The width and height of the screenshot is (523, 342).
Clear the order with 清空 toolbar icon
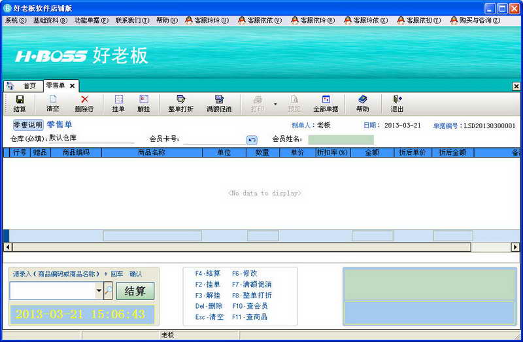(x=53, y=99)
